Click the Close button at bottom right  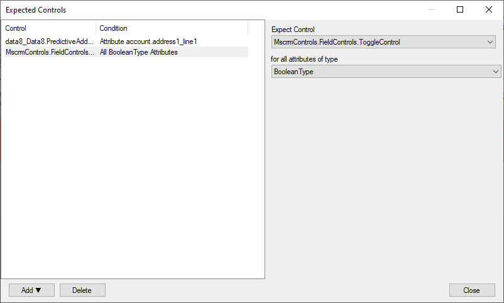(x=472, y=290)
